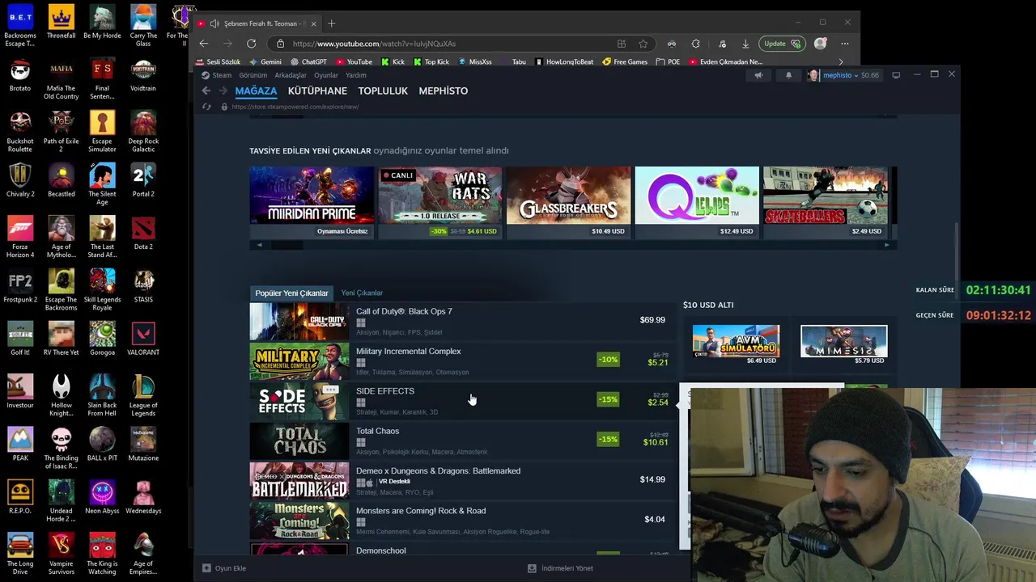Image resolution: width=1036 pixels, height=582 pixels.
Task: Open Carry The Glass desktop icon
Action: (143, 26)
